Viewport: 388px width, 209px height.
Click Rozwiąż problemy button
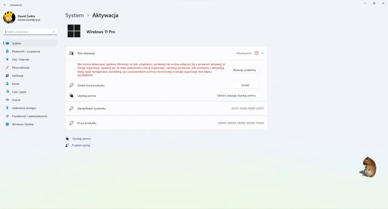[245, 70]
